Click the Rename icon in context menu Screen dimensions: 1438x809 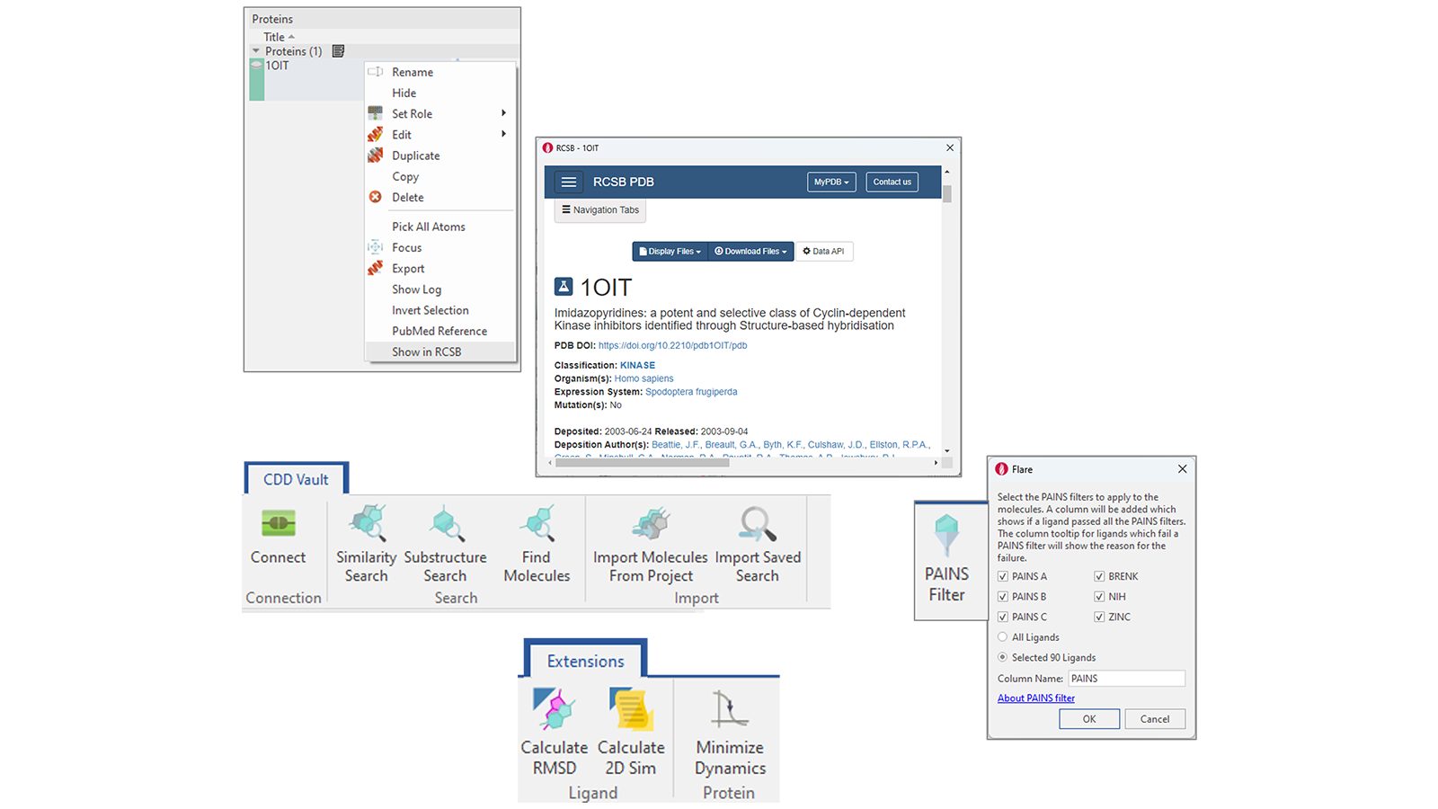(376, 72)
